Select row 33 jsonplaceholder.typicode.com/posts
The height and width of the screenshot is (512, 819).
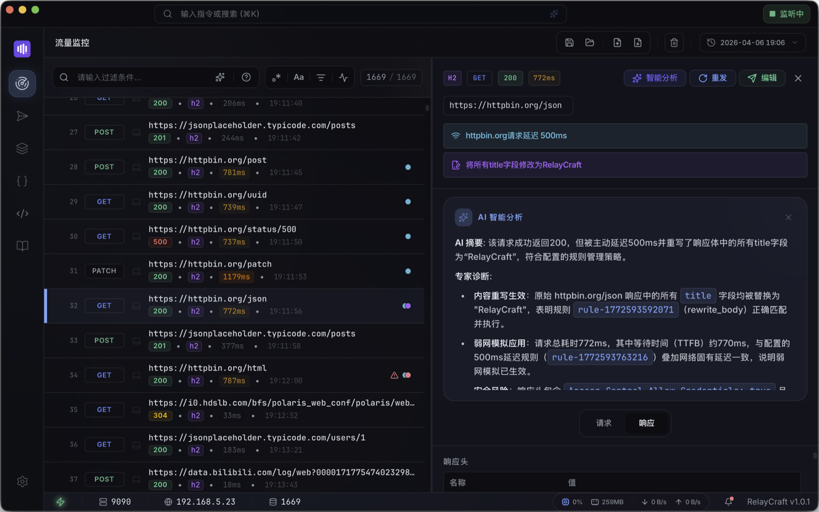pos(234,340)
